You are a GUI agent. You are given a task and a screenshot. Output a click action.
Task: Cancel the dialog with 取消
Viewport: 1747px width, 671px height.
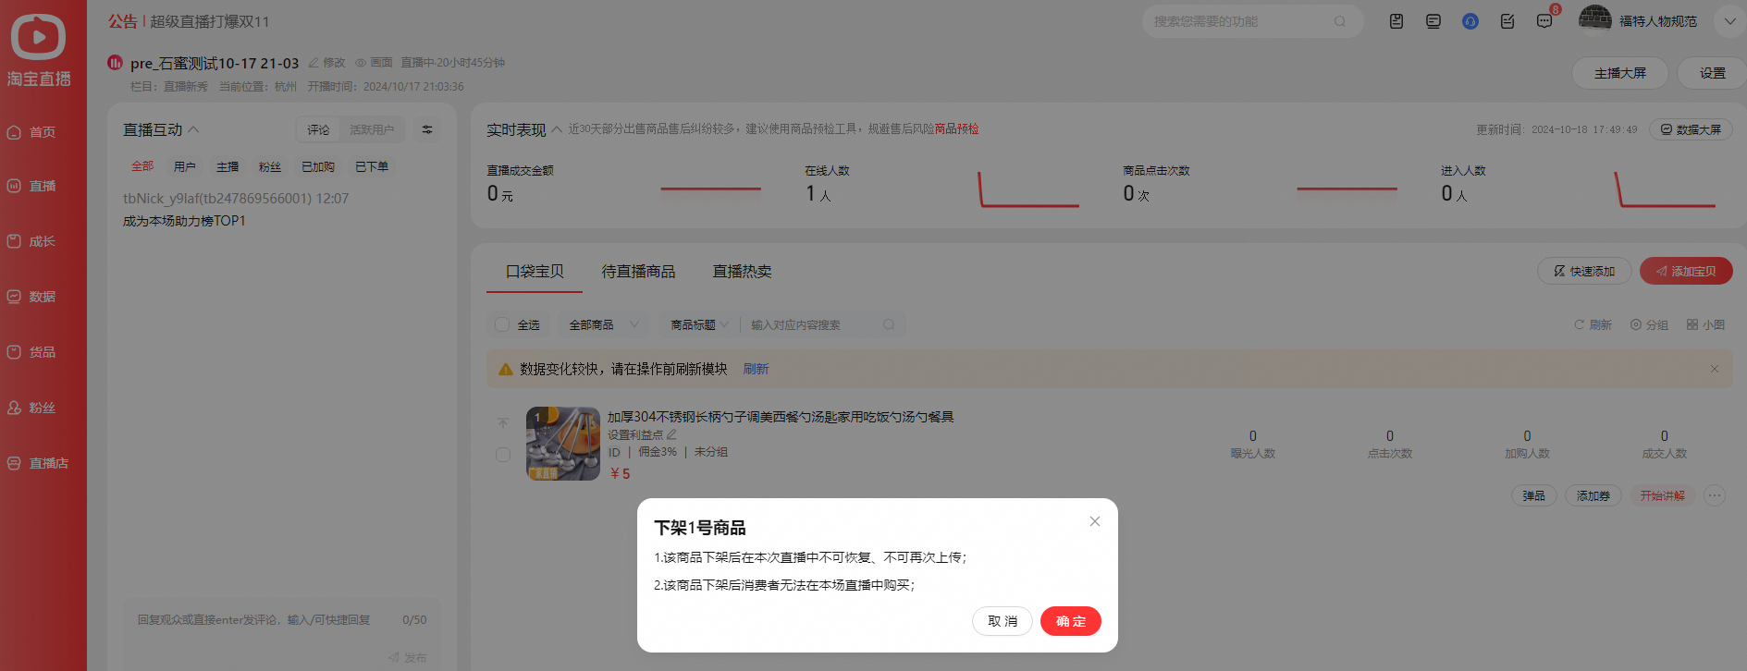pos(1002,621)
